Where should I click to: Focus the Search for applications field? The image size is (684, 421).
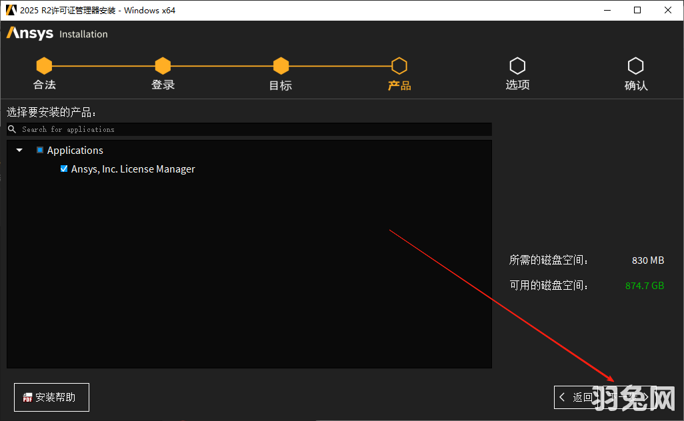[x=253, y=129]
